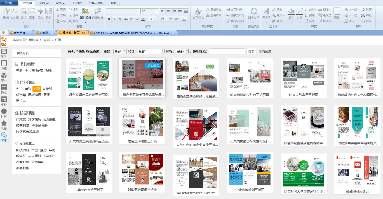Open the 尺寸 size filter dropdown
The image size is (383, 199).
pyautogui.click(x=151, y=51)
